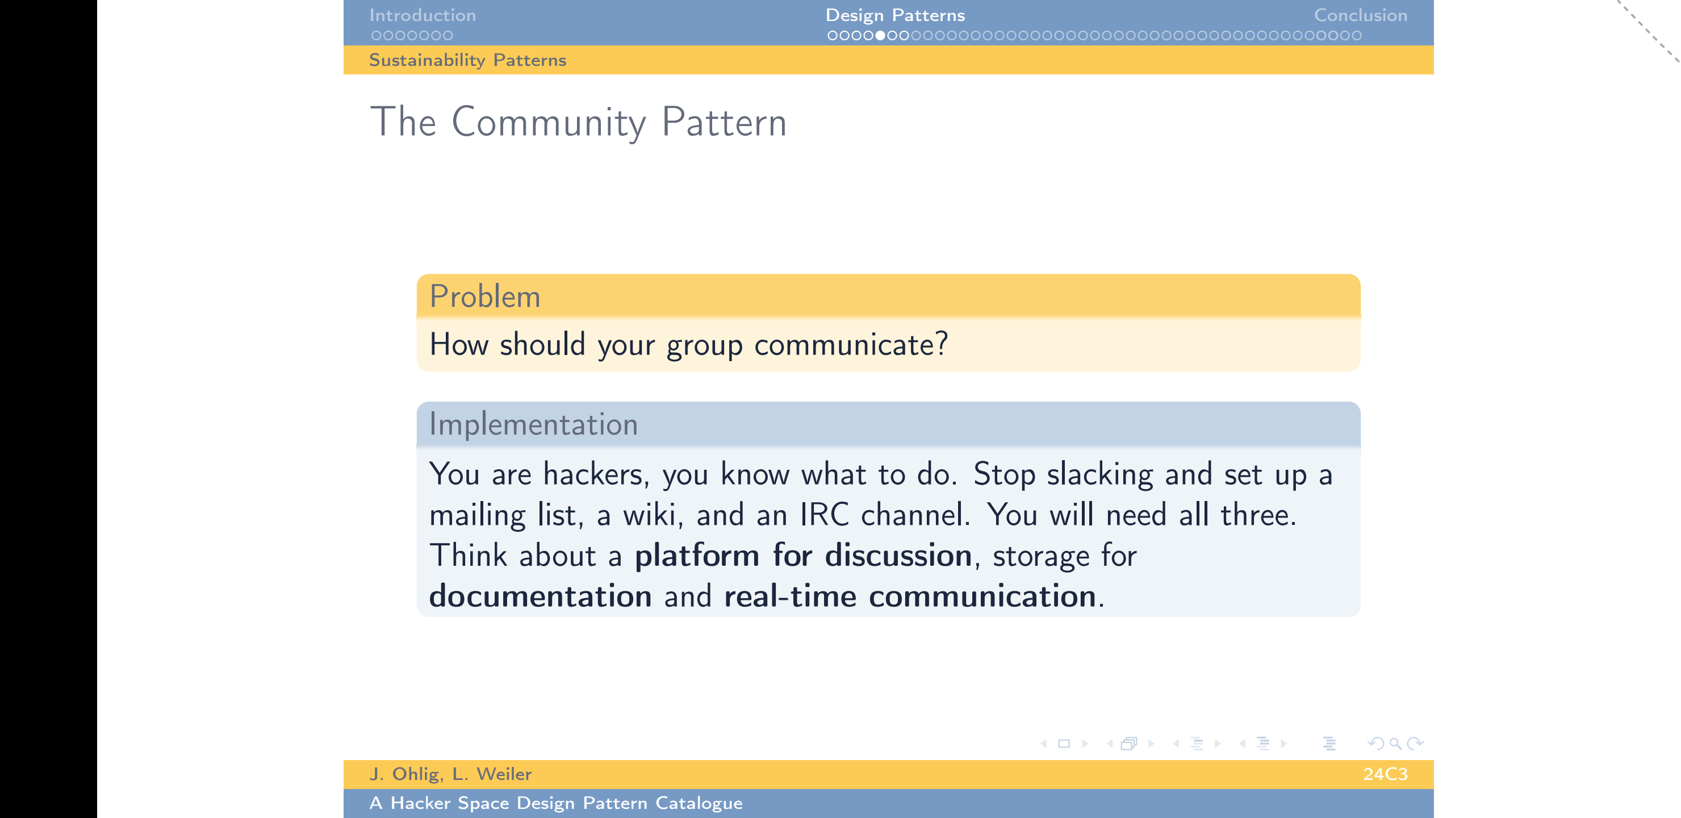Jump to the Conclusion section in the header

[1360, 15]
